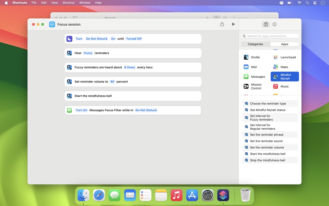Open Safari from the Dock
The image size is (329, 206).
pyautogui.click(x=99, y=195)
